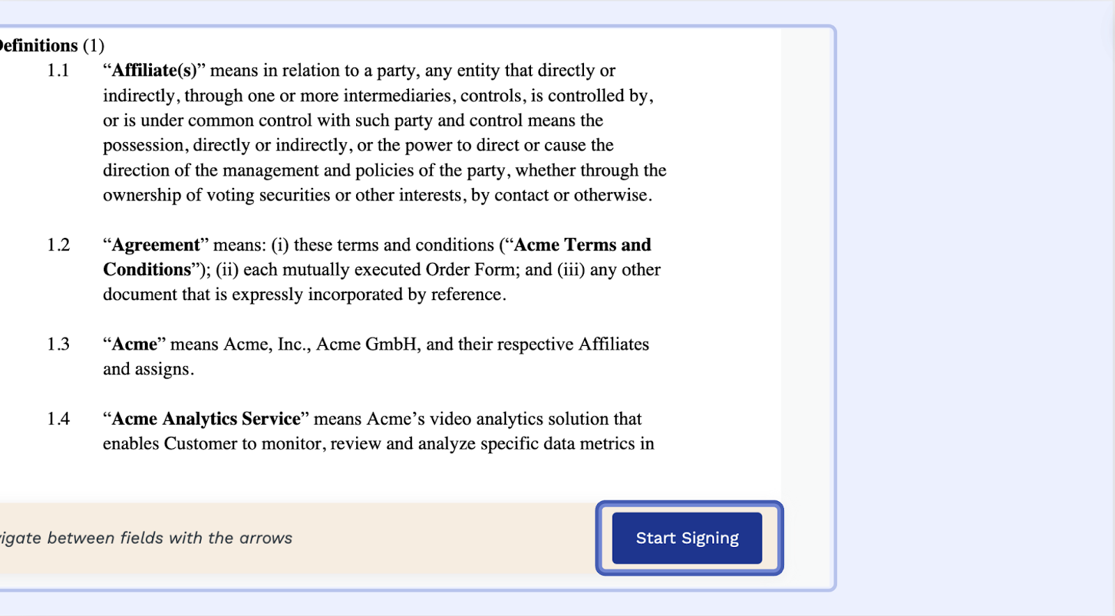Click the bold Acme Analytics Service term

(206, 419)
